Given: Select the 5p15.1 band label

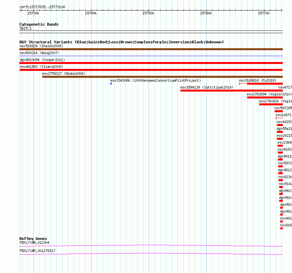Looking at the screenshot, I should click(x=26, y=28).
